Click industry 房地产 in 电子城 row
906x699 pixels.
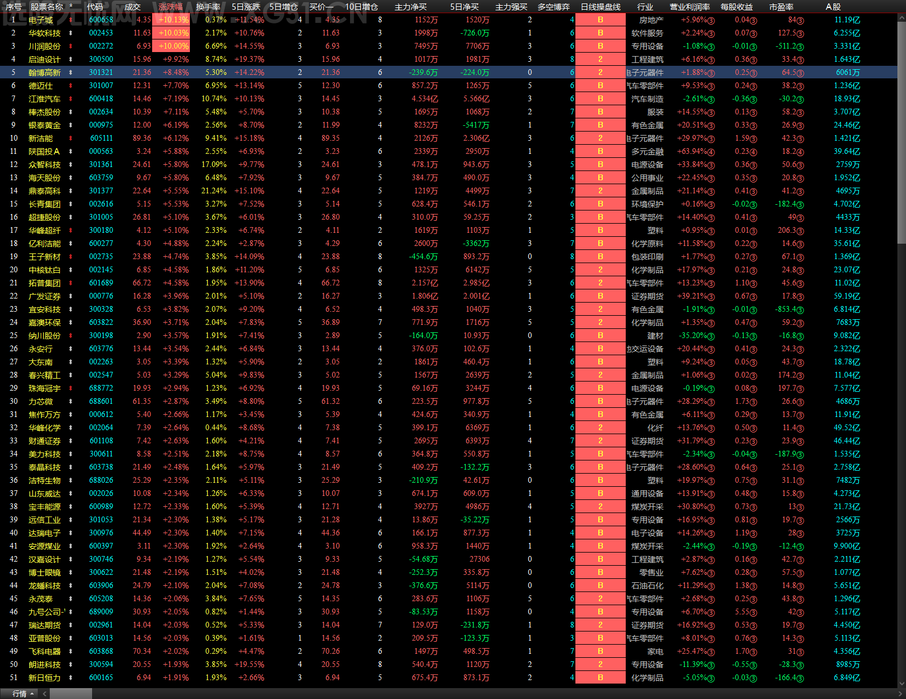click(651, 20)
